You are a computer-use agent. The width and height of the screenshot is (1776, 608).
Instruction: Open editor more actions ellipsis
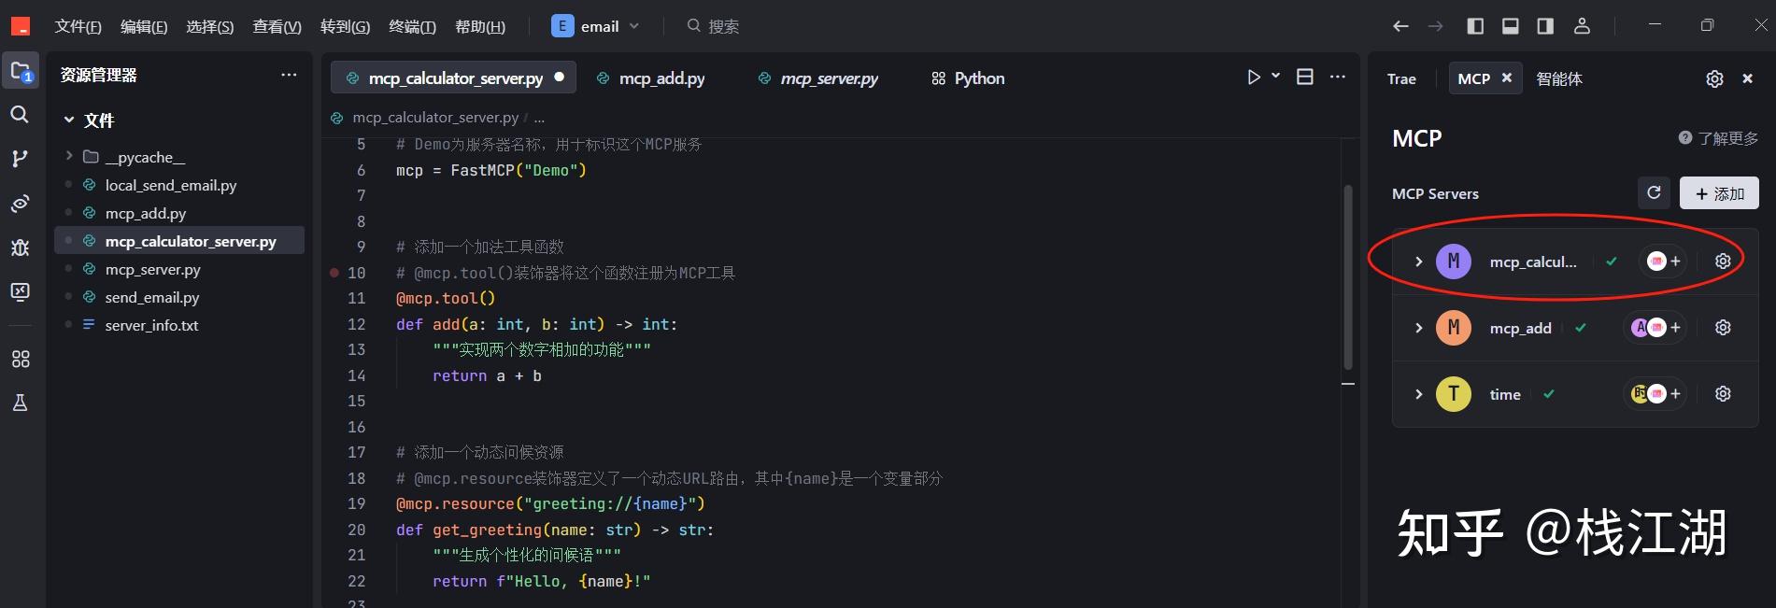pos(1338,78)
